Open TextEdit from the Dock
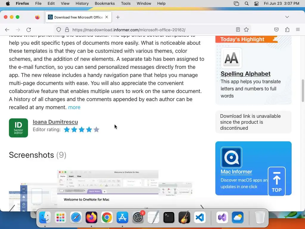Image resolution: width=305 pixels, height=229 pixels. click(153, 217)
